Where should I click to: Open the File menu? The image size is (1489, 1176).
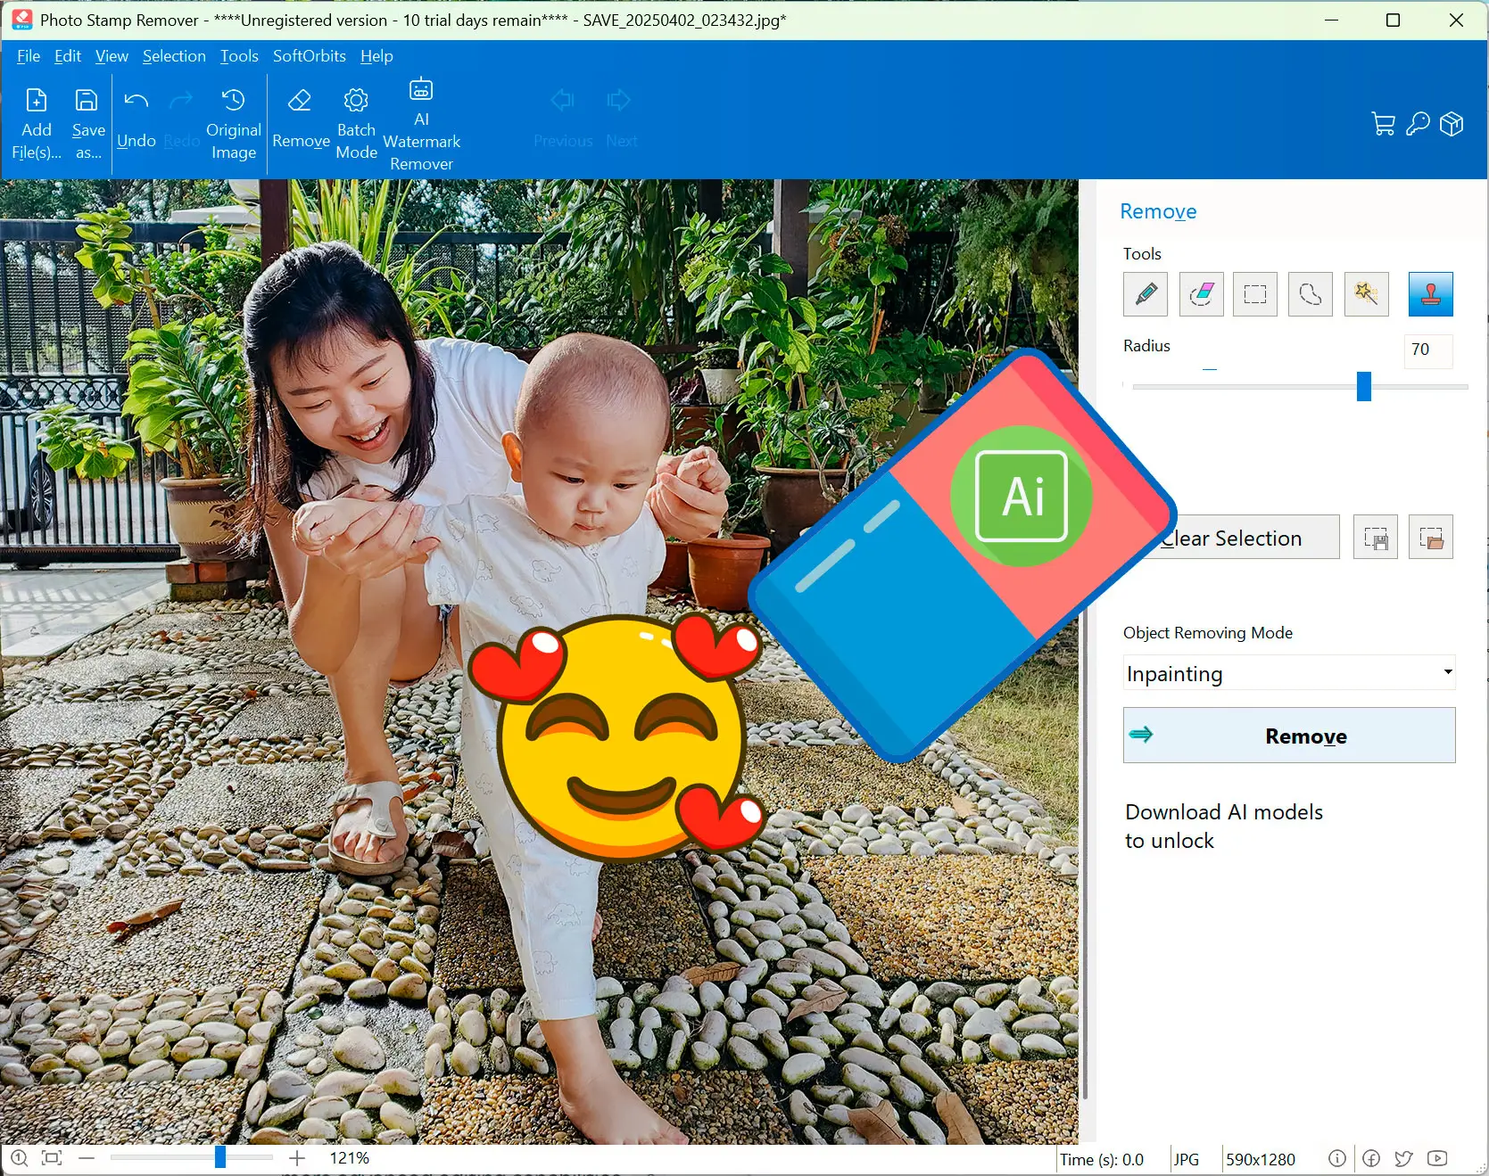coord(29,56)
